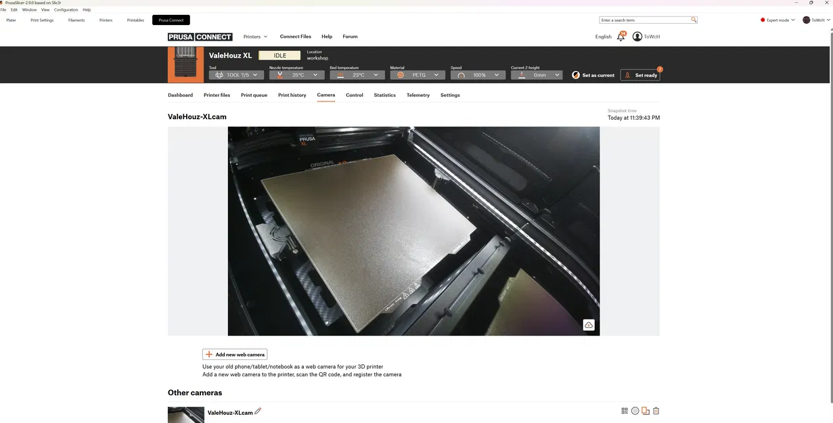Delete ValeHouz-XLcam using the trash icon
The height and width of the screenshot is (423, 833).
point(655,410)
